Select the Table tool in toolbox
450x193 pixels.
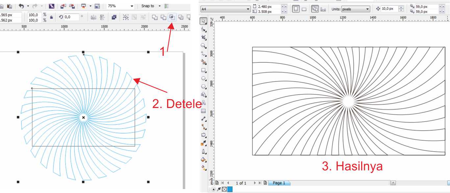[204, 111]
